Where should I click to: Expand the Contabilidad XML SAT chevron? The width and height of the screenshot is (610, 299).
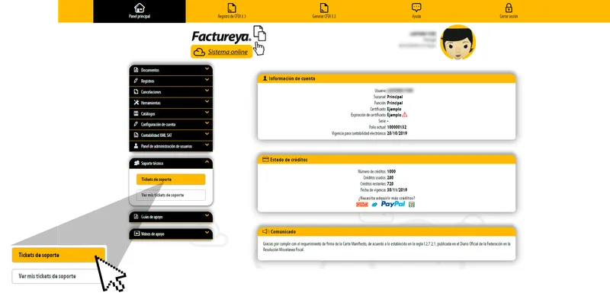click(207, 134)
